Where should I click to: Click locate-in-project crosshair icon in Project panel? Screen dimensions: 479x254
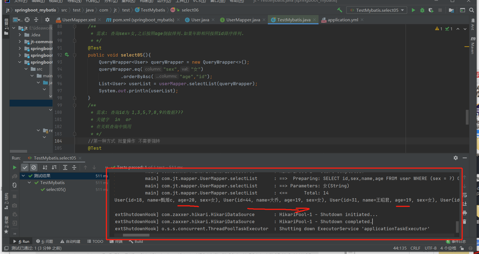pos(27,20)
